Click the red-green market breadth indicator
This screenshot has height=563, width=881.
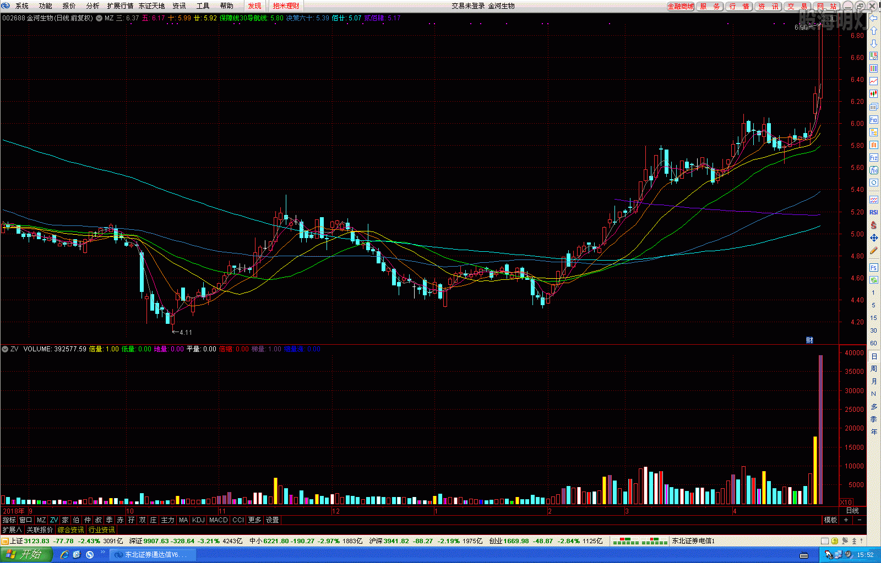click(x=640, y=541)
